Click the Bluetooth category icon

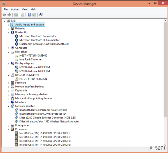point(13,32)
